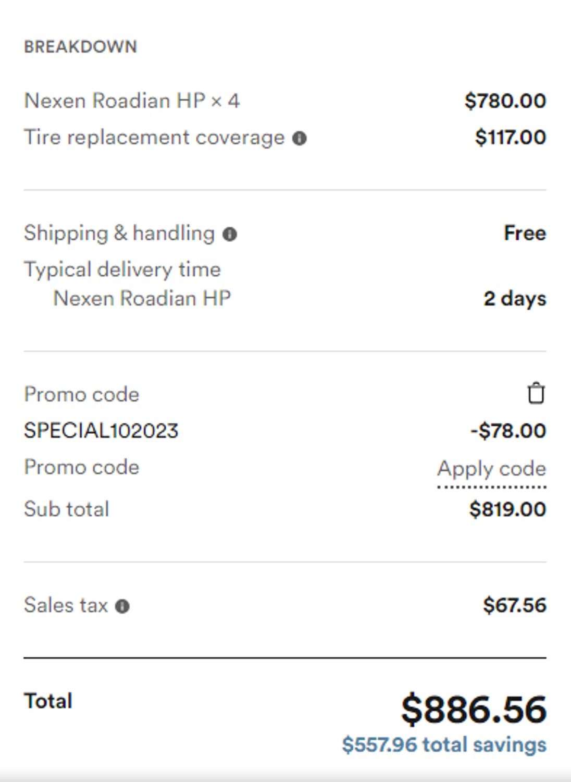Image resolution: width=571 pixels, height=782 pixels.
Task: Click the Sub total amount $819.00
Action: [507, 509]
